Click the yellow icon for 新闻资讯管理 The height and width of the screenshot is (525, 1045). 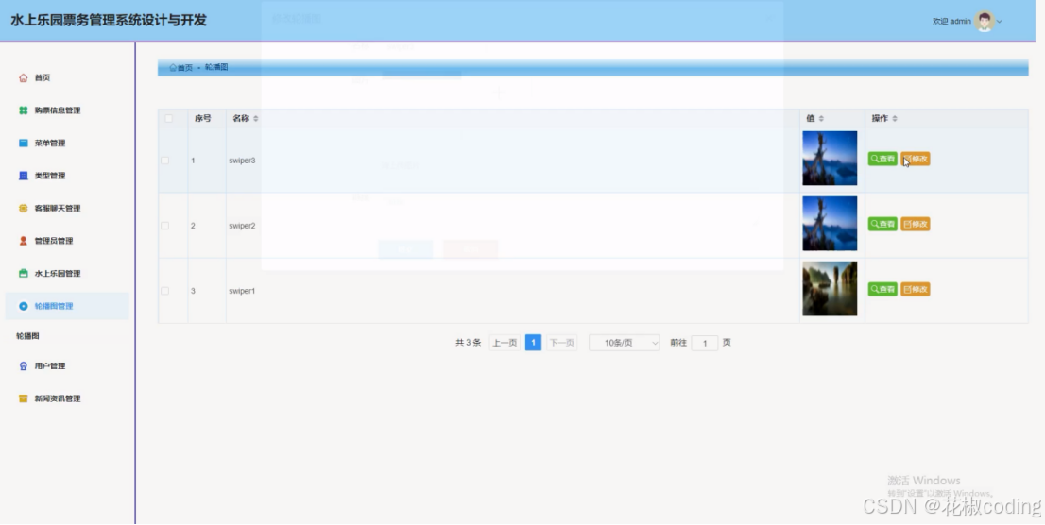click(24, 399)
